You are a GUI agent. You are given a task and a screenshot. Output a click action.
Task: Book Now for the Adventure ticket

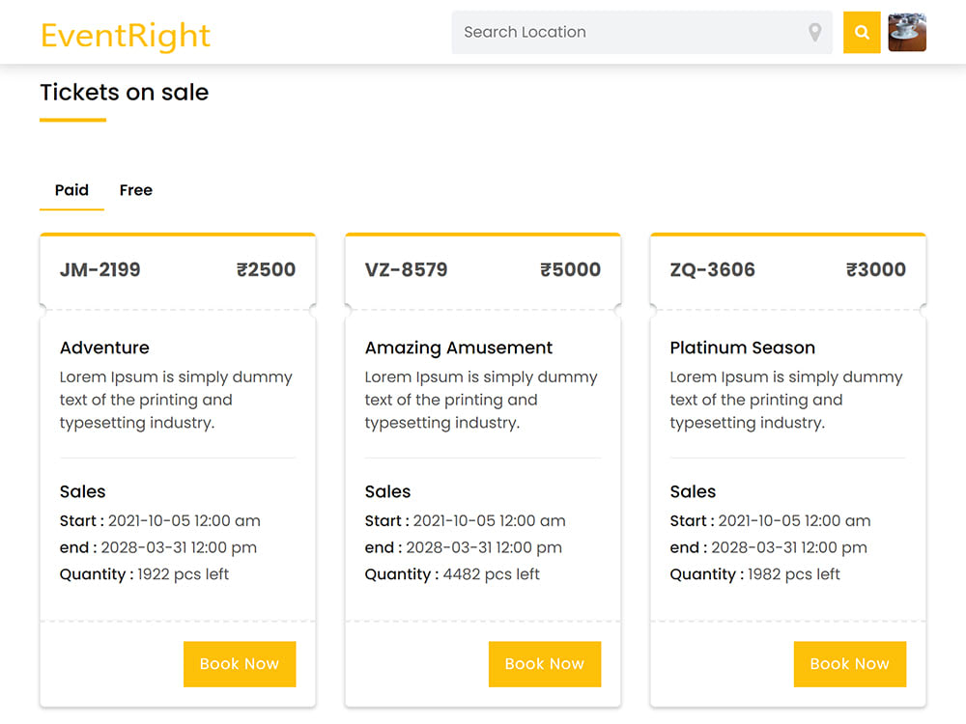[x=240, y=664]
